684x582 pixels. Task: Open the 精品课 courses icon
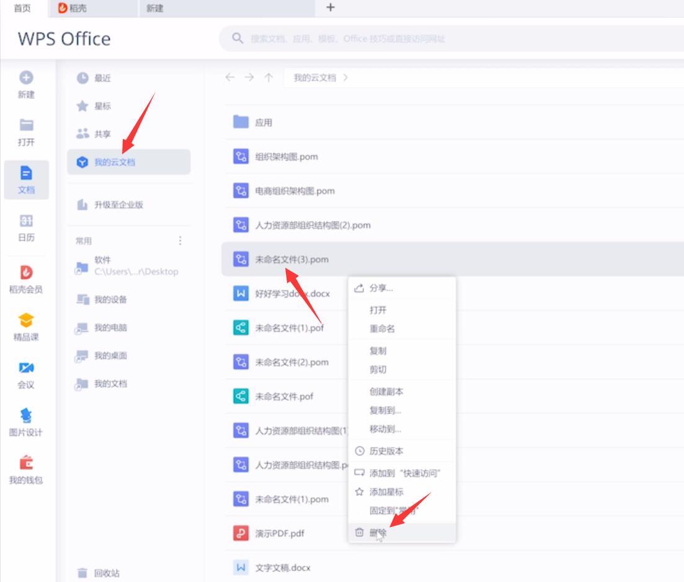26,321
